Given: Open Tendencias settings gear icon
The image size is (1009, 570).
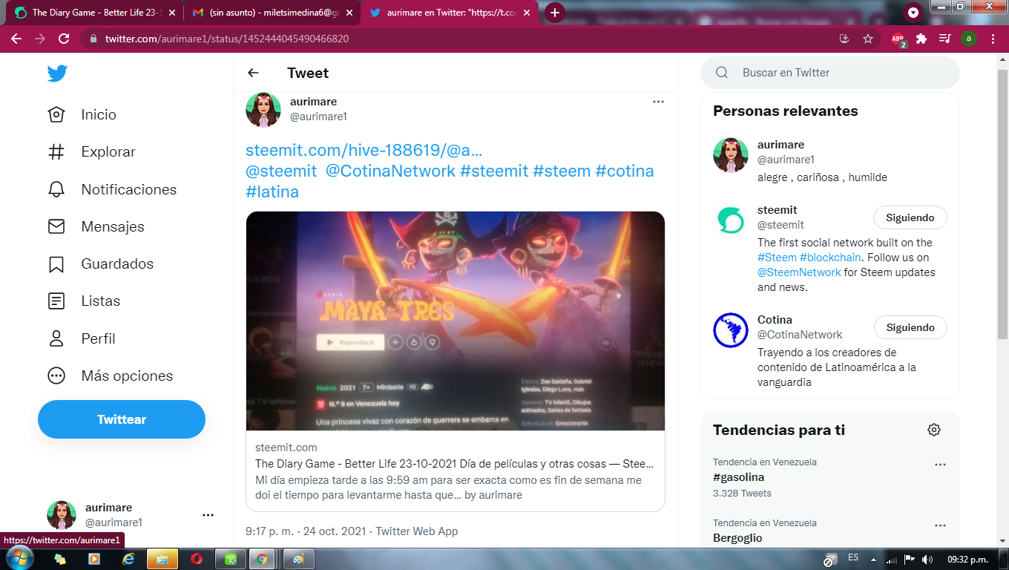Looking at the screenshot, I should (934, 430).
